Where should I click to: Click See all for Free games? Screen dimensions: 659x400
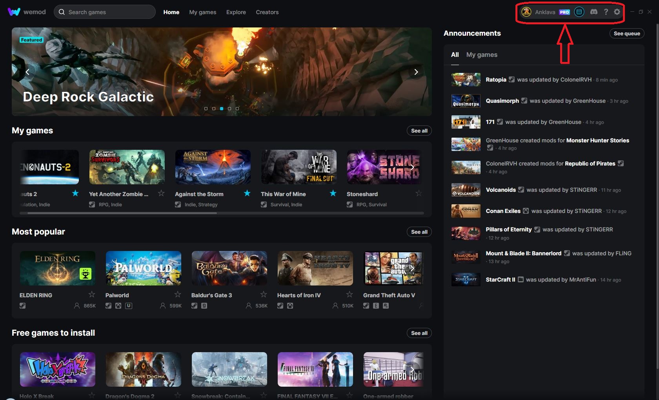pos(419,333)
